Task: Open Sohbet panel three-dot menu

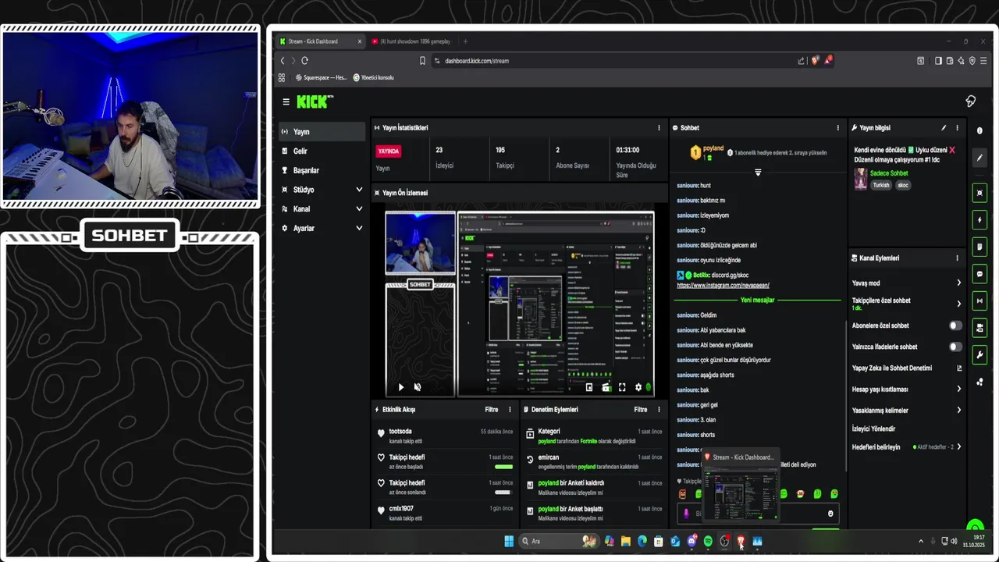Action: [x=838, y=128]
